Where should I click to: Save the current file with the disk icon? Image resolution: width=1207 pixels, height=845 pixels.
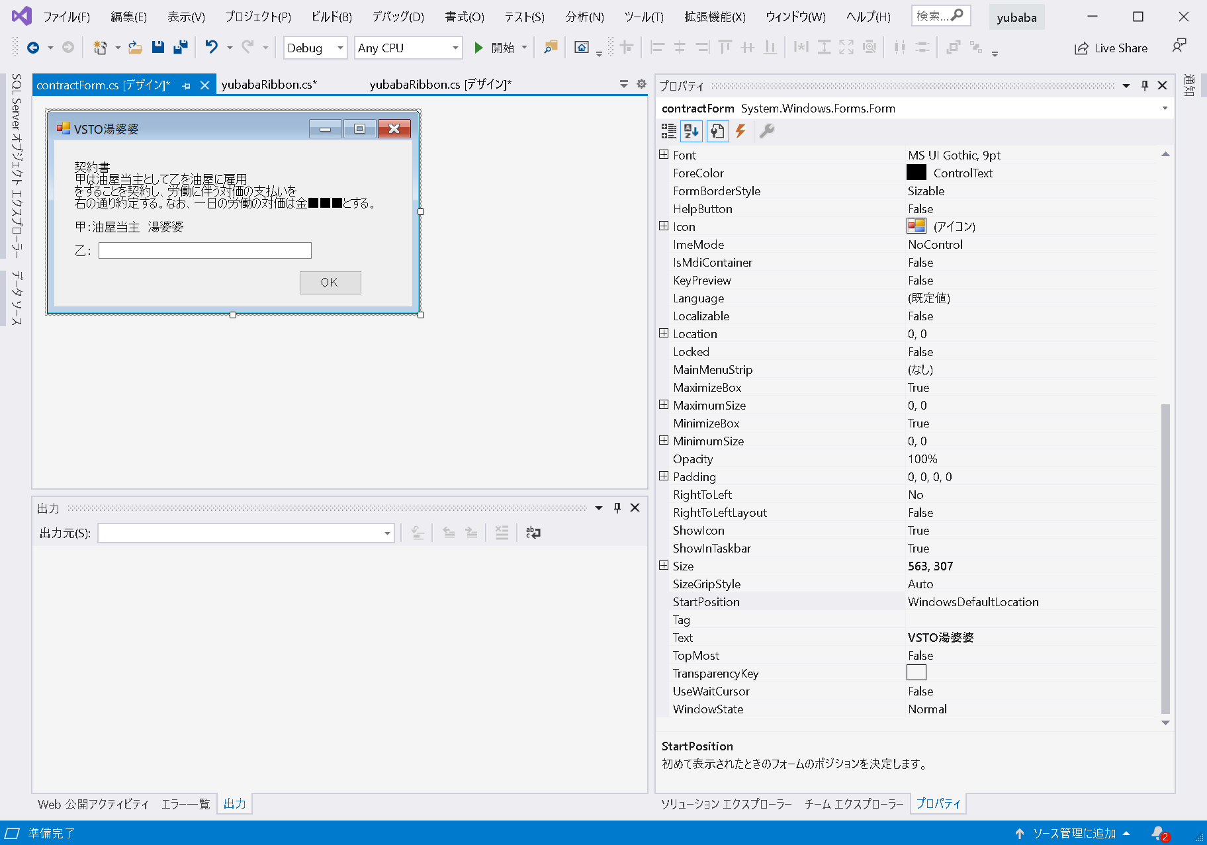157,47
